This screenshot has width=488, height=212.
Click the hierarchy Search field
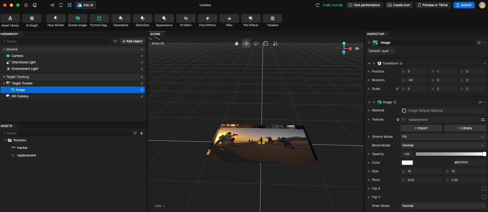click(x=56, y=41)
